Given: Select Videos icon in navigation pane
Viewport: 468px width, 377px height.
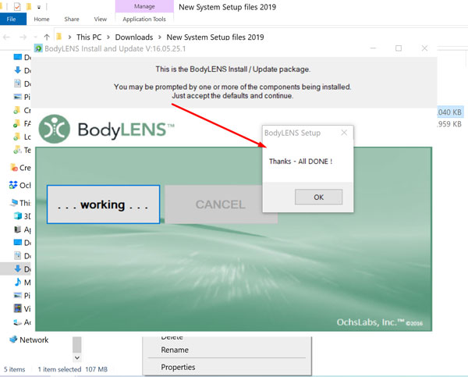Looking at the screenshot, I should pyautogui.click(x=18, y=308).
